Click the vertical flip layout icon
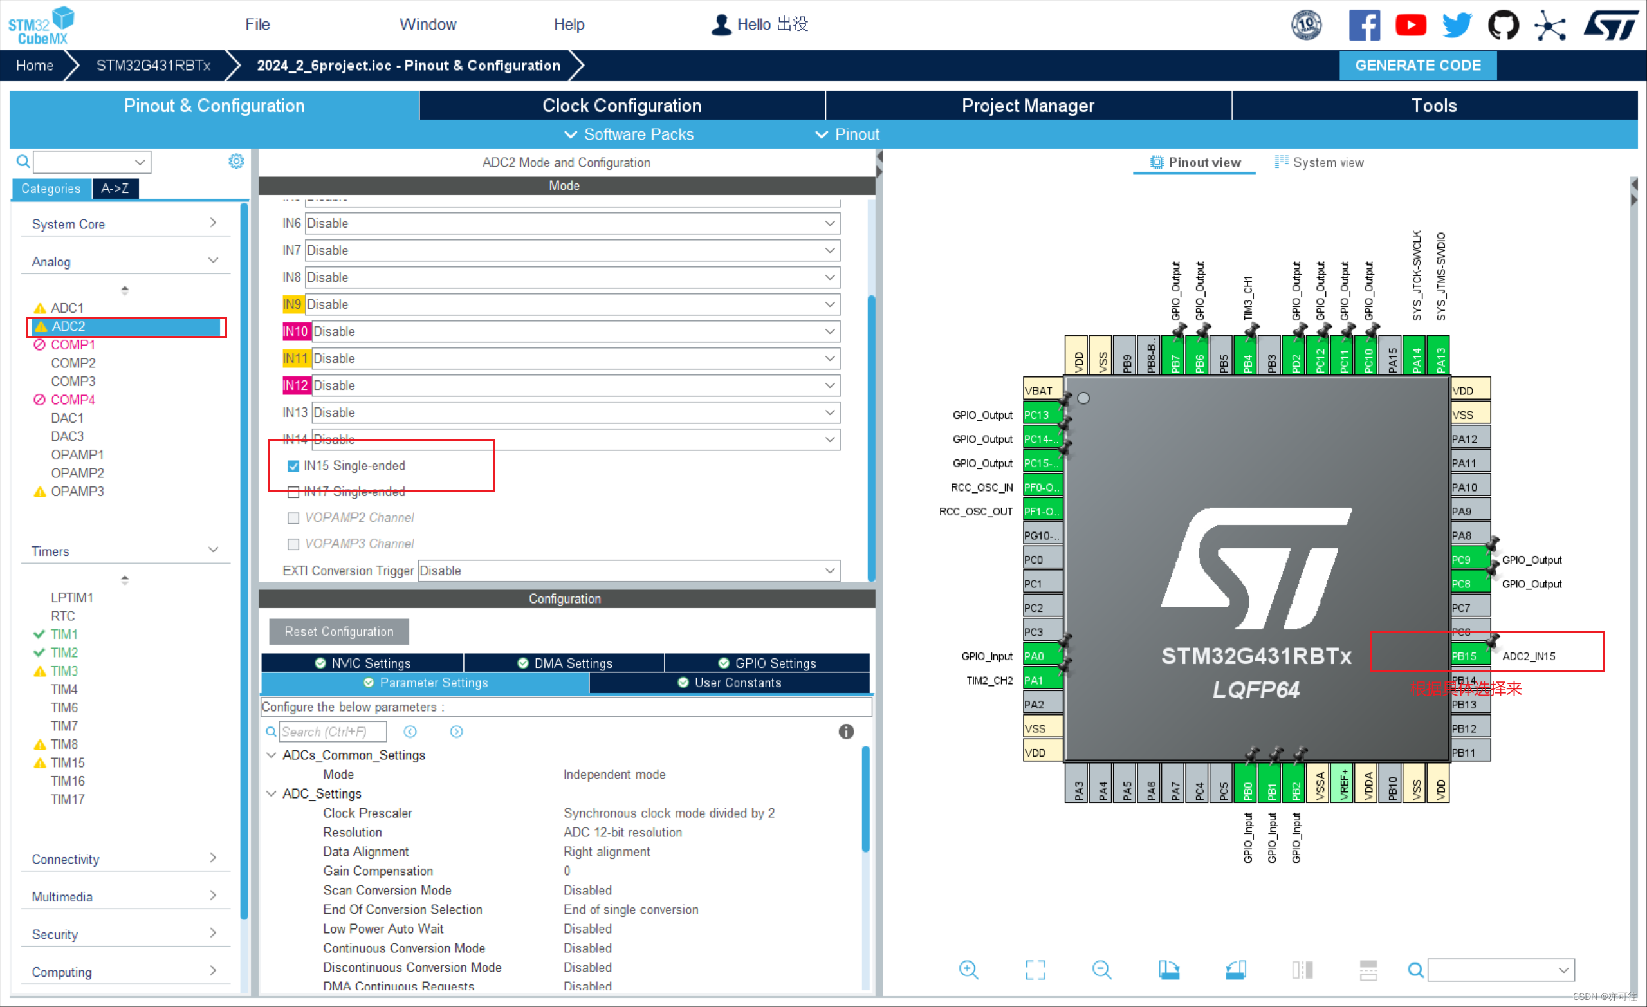This screenshot has height=1007, width=1647. [x=1302, y=970]
